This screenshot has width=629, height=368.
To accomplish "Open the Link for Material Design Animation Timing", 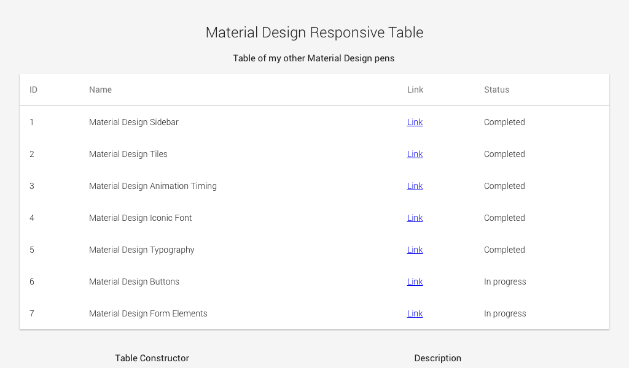I will (x=415, y=186).
